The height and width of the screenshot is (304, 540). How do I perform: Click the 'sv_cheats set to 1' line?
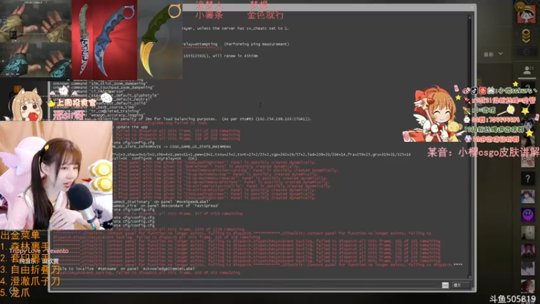click(x=235, y=28)
